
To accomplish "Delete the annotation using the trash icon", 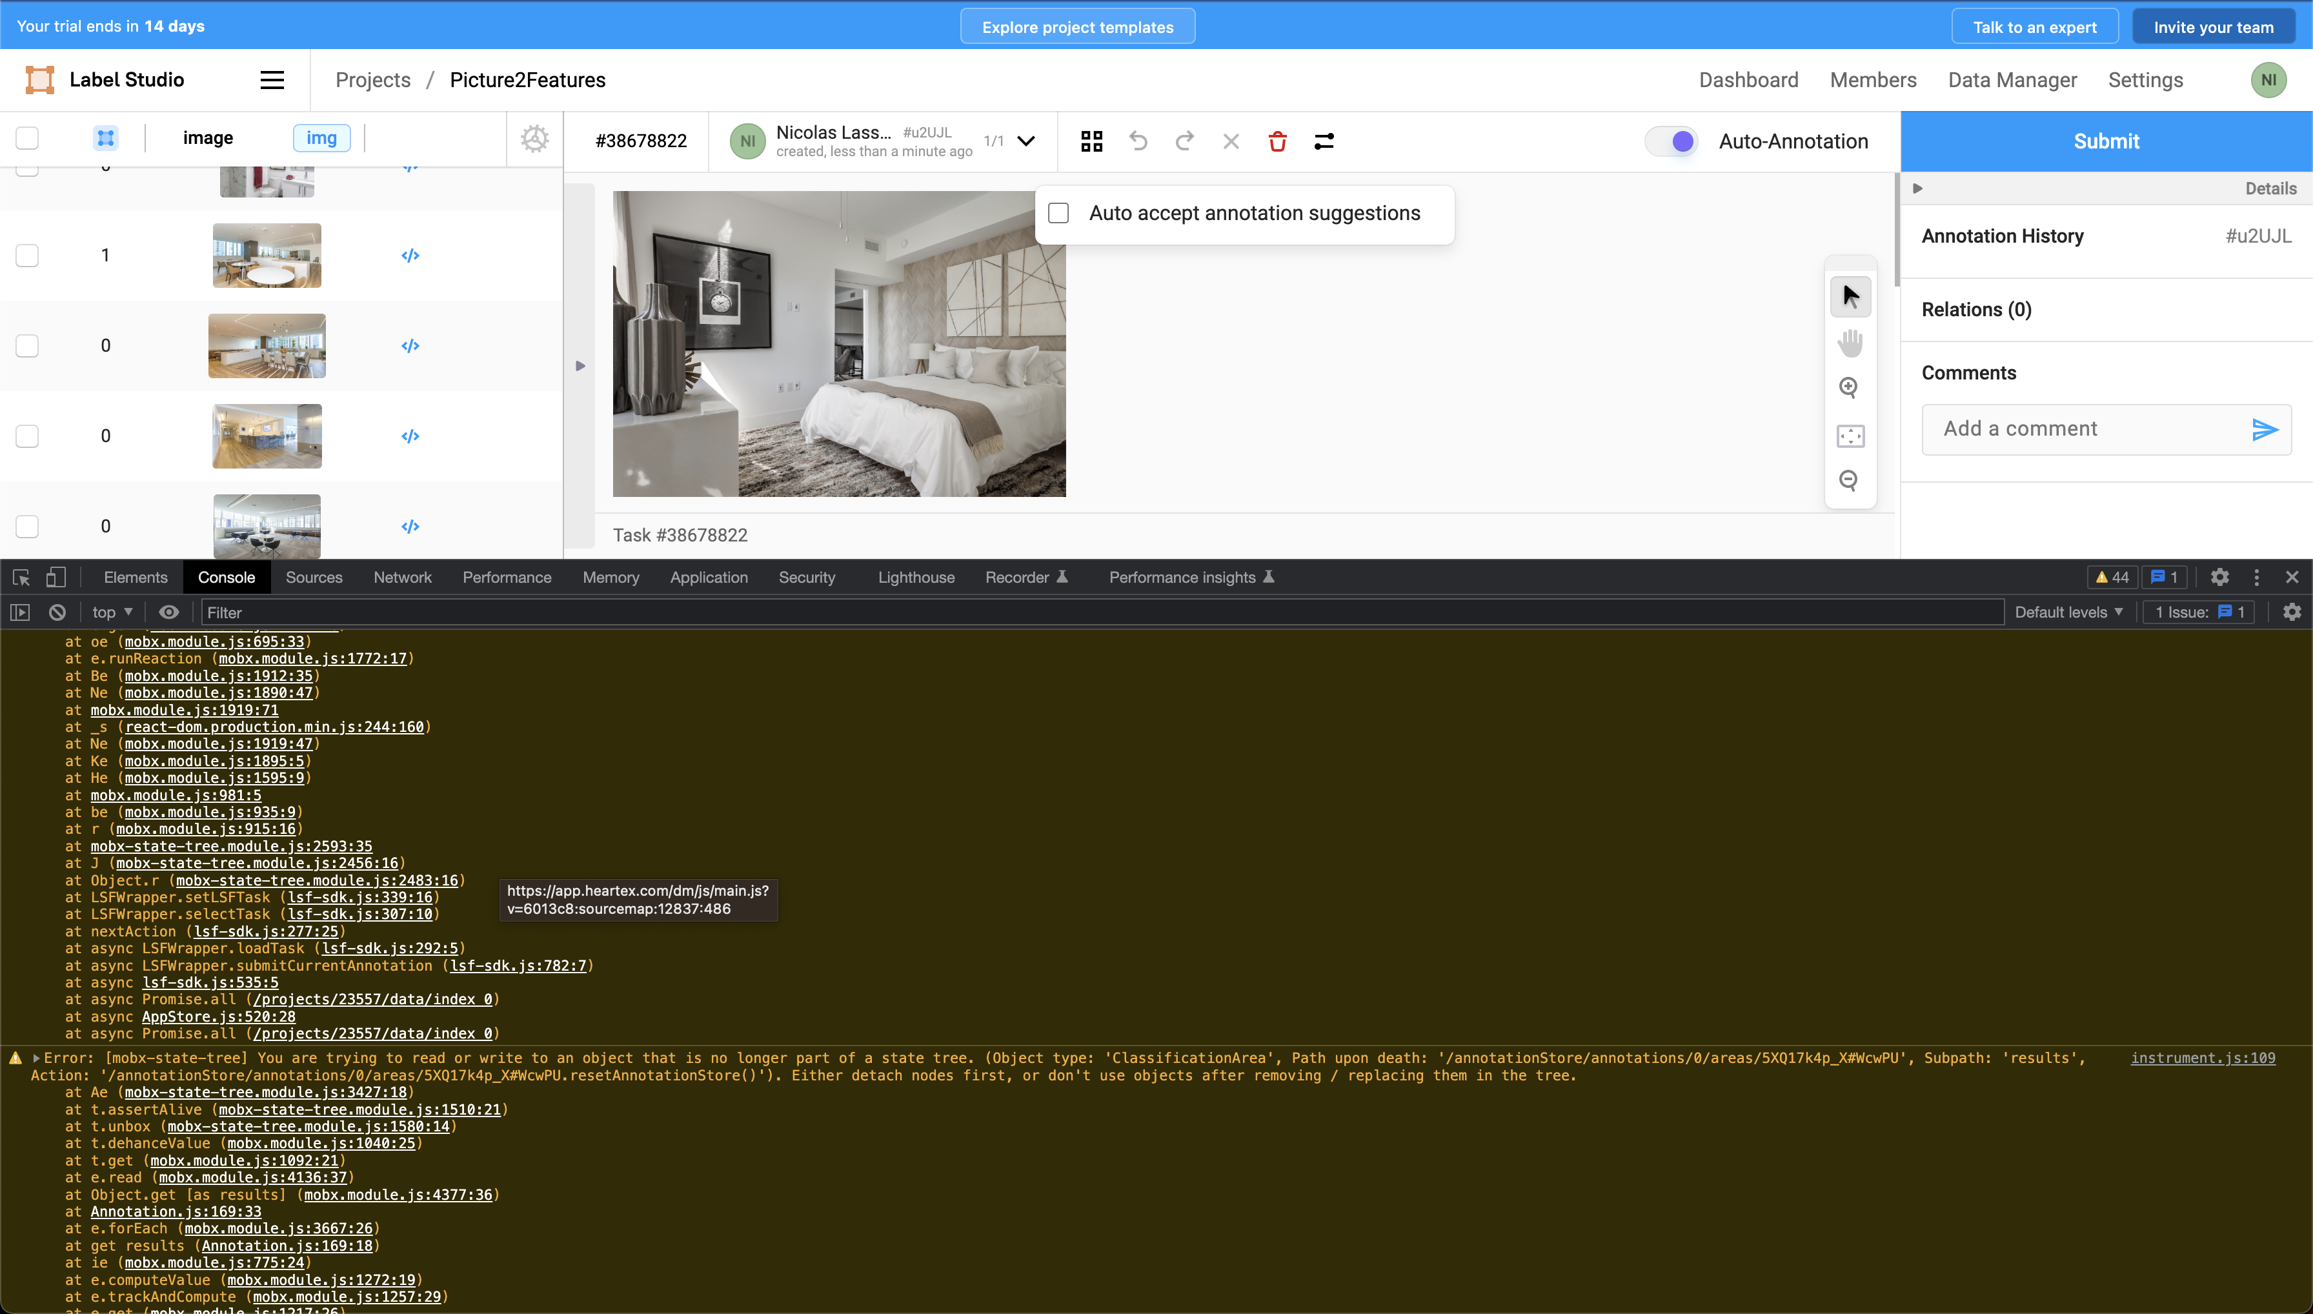I will pos(1277,141).
